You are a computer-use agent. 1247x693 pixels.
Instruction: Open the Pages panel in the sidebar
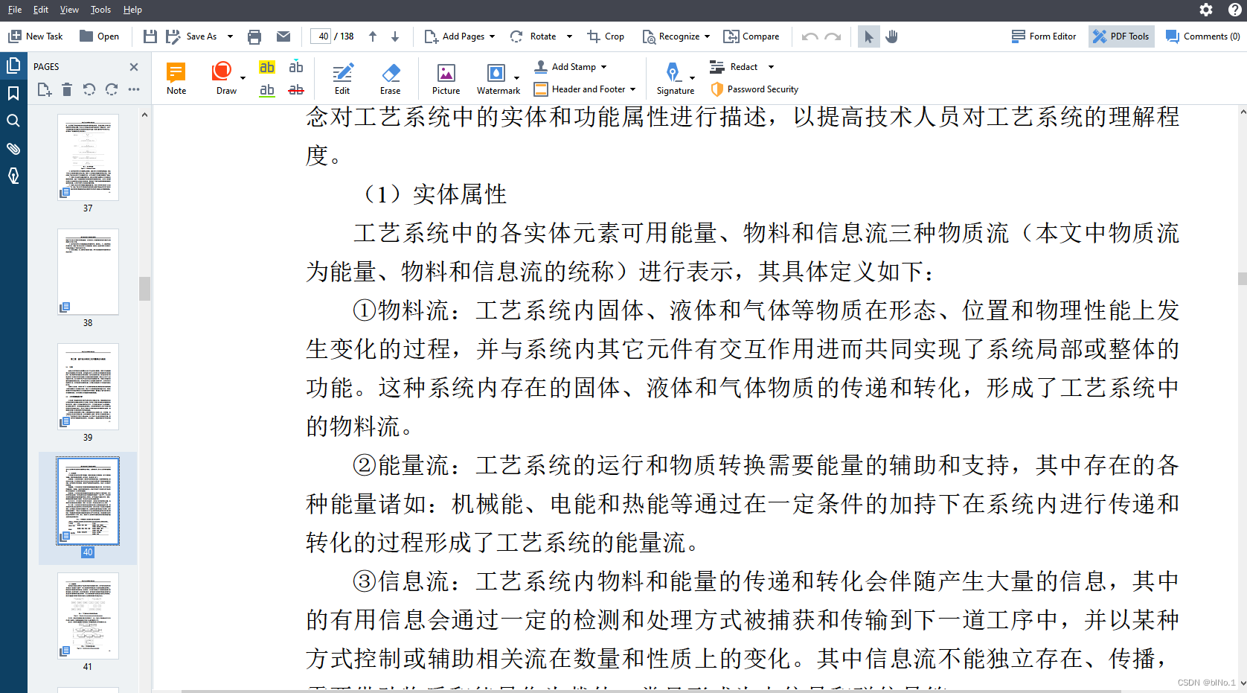click(13, 66)
